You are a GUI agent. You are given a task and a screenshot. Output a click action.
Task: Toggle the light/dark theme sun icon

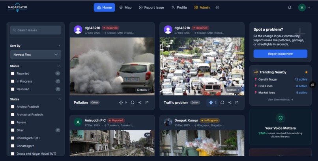pos(217,7)
